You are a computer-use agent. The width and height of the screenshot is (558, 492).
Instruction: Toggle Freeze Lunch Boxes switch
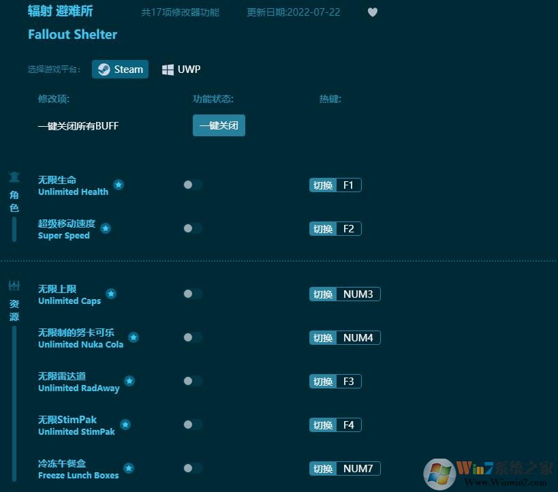193,468
